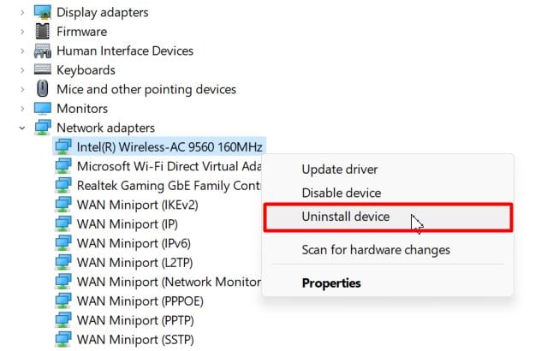Click the Firmware chip icon
The image size is (559, 351).
tap(43, 32)
